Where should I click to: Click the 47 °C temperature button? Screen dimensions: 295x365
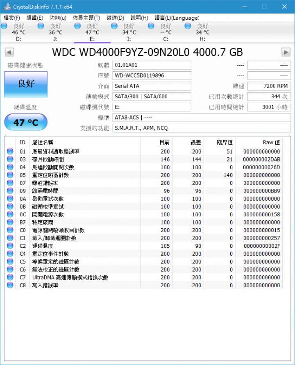[26, 122]
